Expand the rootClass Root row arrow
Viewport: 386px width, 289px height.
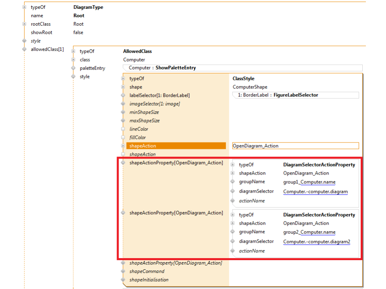25,24
